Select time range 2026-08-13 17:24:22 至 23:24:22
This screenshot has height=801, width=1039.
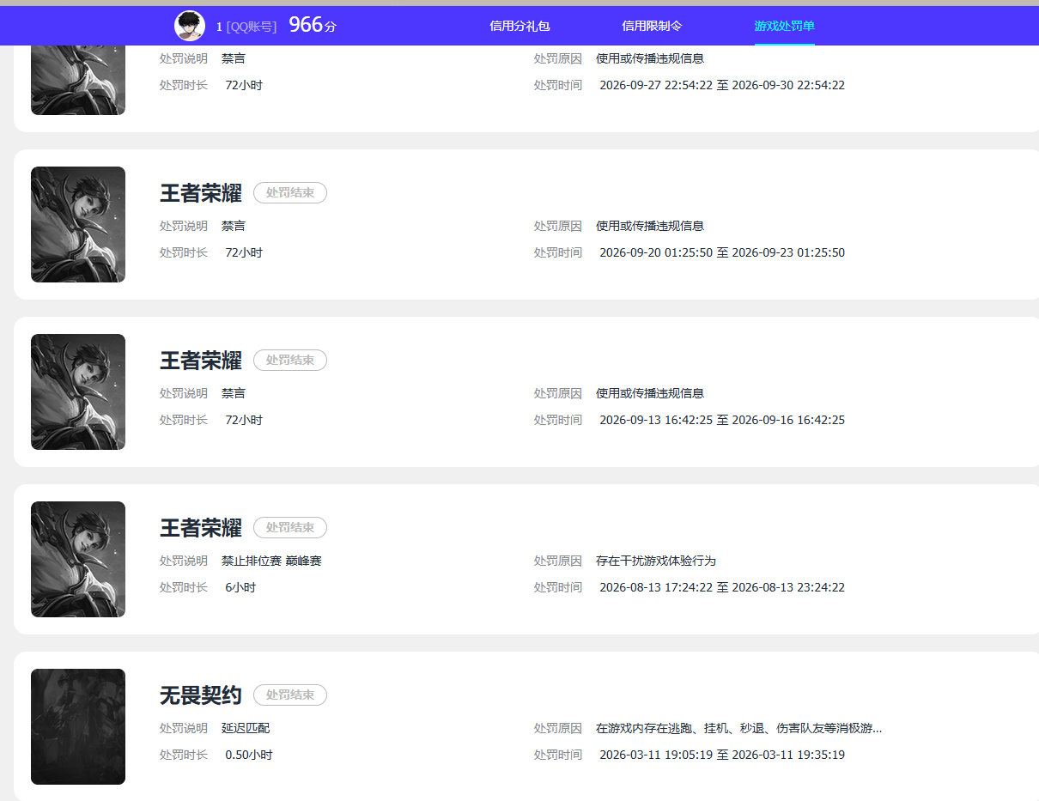722,587
